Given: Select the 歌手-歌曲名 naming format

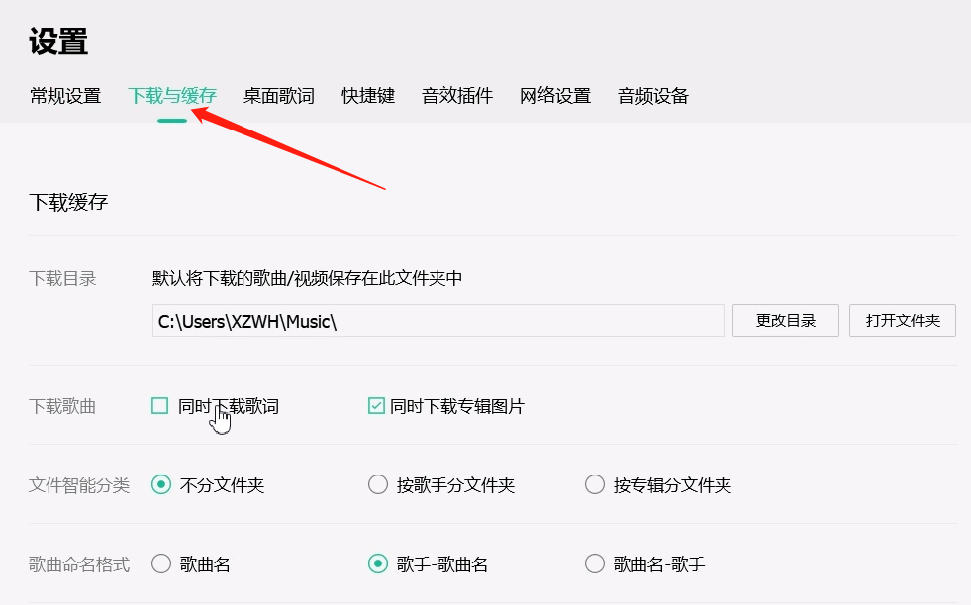Looking at the screenshot, I should click(x=378, y=563).
